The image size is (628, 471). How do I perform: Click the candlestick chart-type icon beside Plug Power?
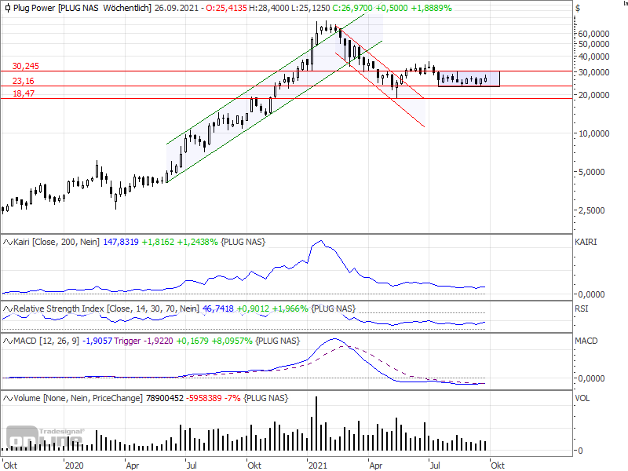(x=8, y=8)
